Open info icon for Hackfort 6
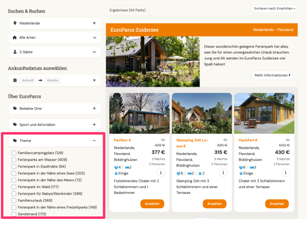Viewport: 307px width, 226px height. click(x=285, y=173)
